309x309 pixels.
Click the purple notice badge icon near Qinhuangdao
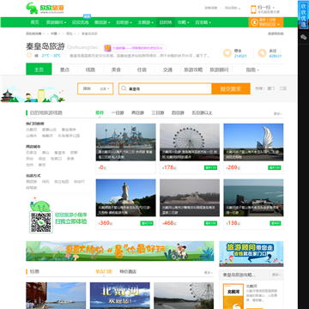click(x=107, y=48)
